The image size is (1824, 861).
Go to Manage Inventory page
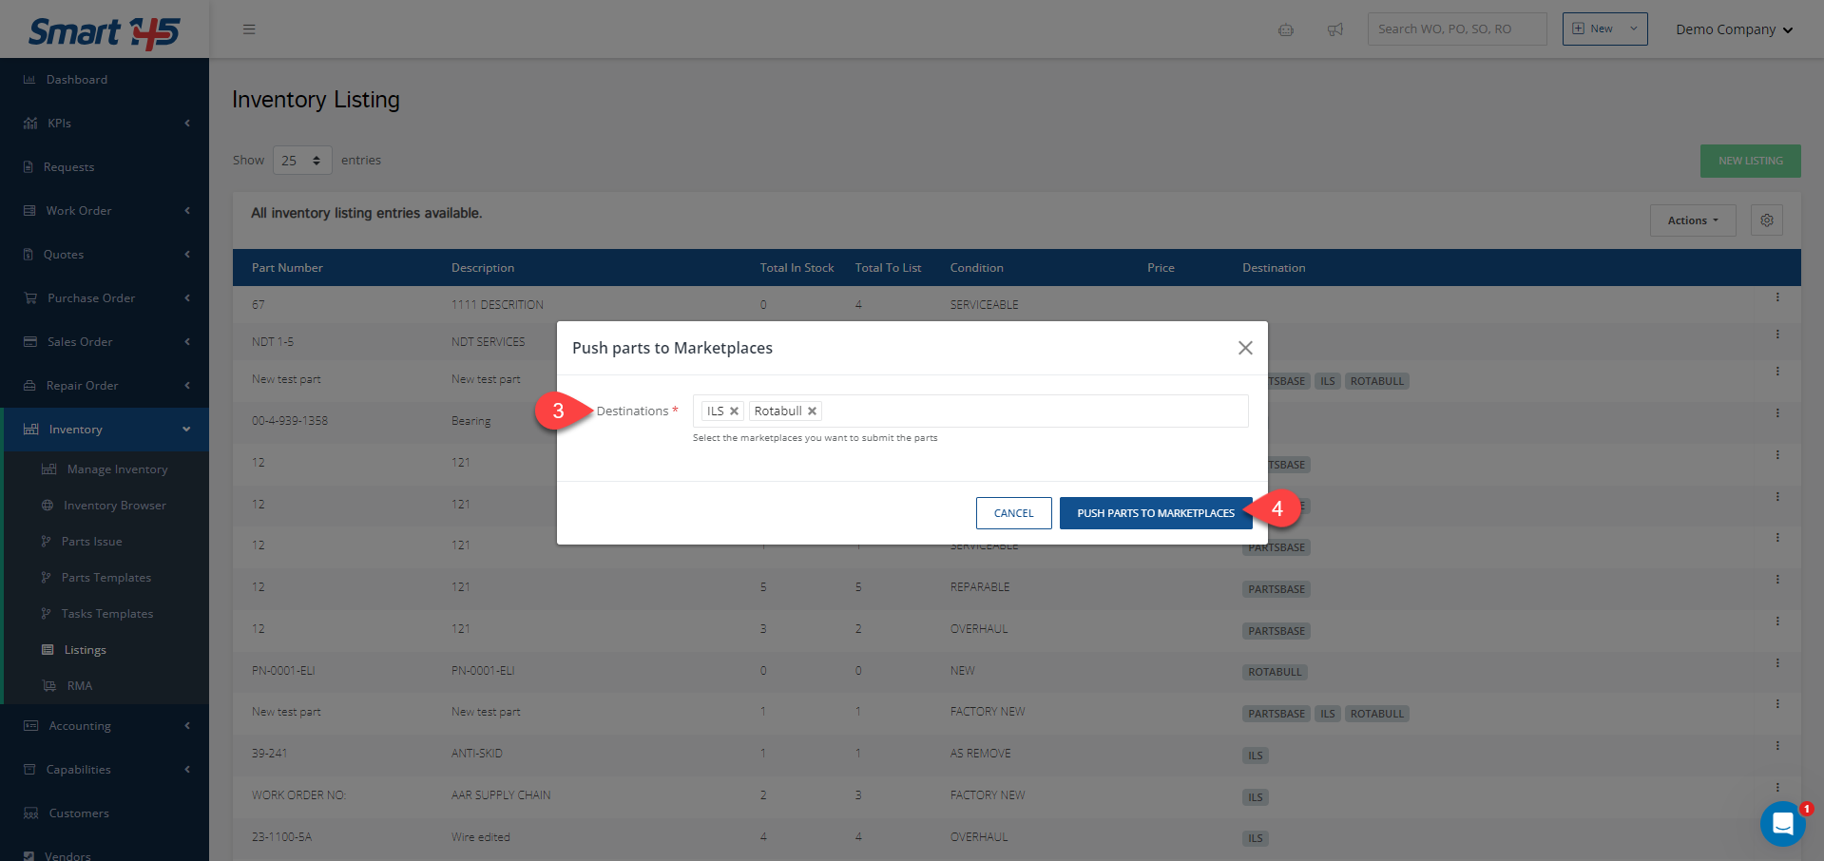tap(117, 469)
